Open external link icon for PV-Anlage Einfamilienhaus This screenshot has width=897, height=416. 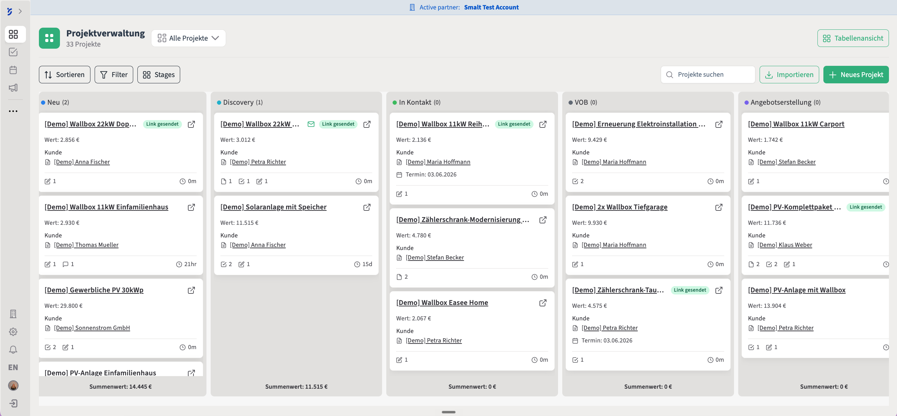191,373
